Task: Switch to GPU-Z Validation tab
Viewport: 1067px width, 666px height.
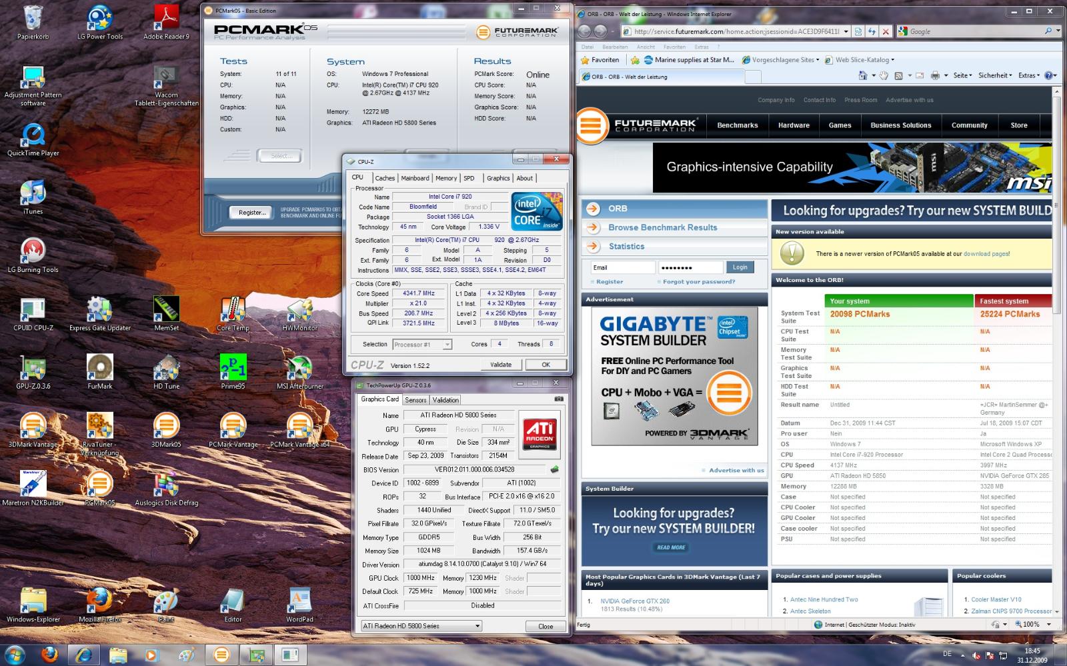Action: coord(445,400)
